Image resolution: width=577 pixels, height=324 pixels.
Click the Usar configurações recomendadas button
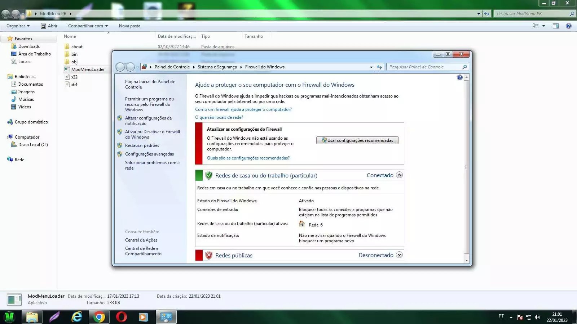pyautogui.click(x=357, y=140)
